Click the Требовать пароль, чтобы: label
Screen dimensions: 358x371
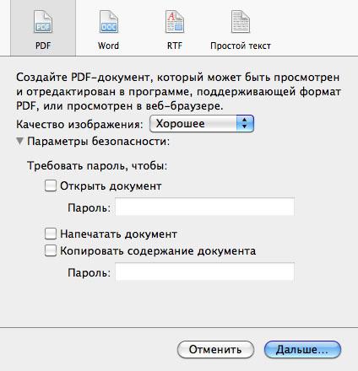coord(97,166)
